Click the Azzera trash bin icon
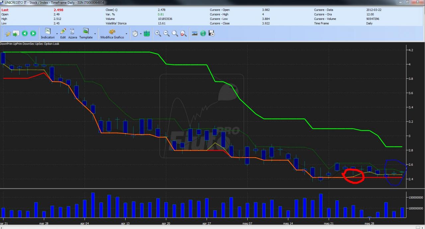 click(72, 33)
